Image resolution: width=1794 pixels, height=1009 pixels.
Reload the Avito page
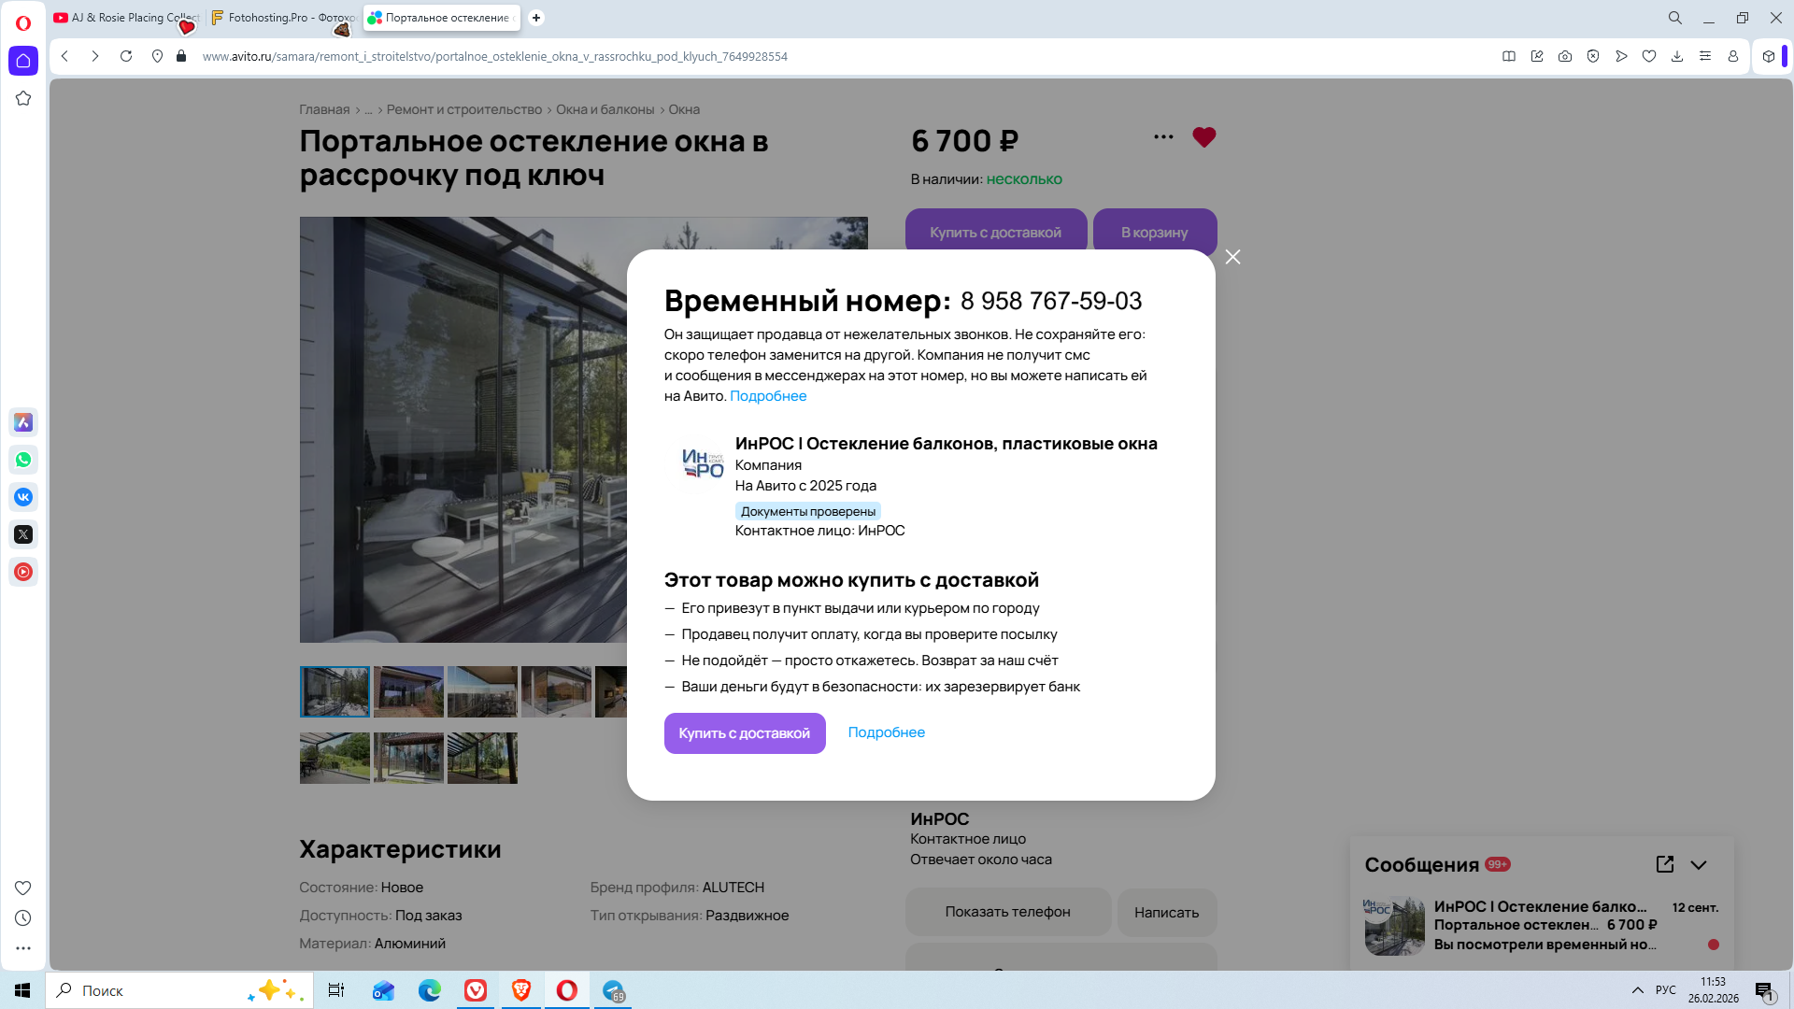[x=126, y=56]
